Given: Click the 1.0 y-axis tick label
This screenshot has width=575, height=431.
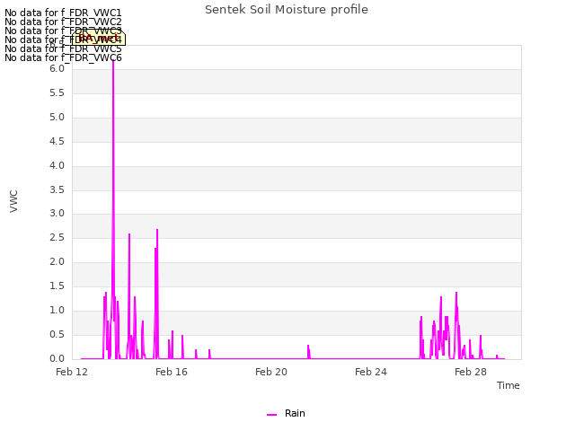Looking at the screenshot, I should click(x=57, y=310).
